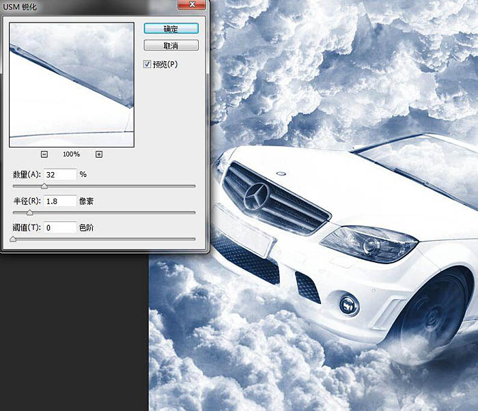This screenshot has height=411, width=478.
Task: Click the Mercedes star emblem on the grille
Action: point(256,197)
